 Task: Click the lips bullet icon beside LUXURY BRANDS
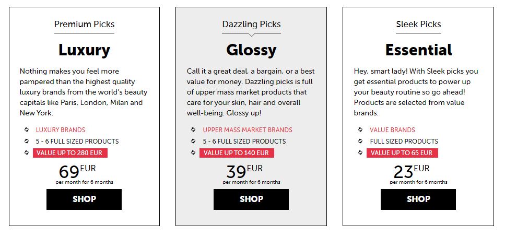coord(27,130)
